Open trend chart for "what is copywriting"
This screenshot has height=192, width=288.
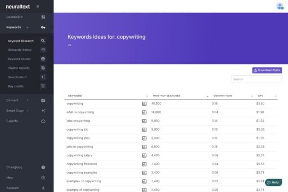point(144,112)
